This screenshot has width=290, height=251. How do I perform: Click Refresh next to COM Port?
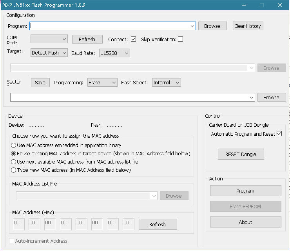87,39
